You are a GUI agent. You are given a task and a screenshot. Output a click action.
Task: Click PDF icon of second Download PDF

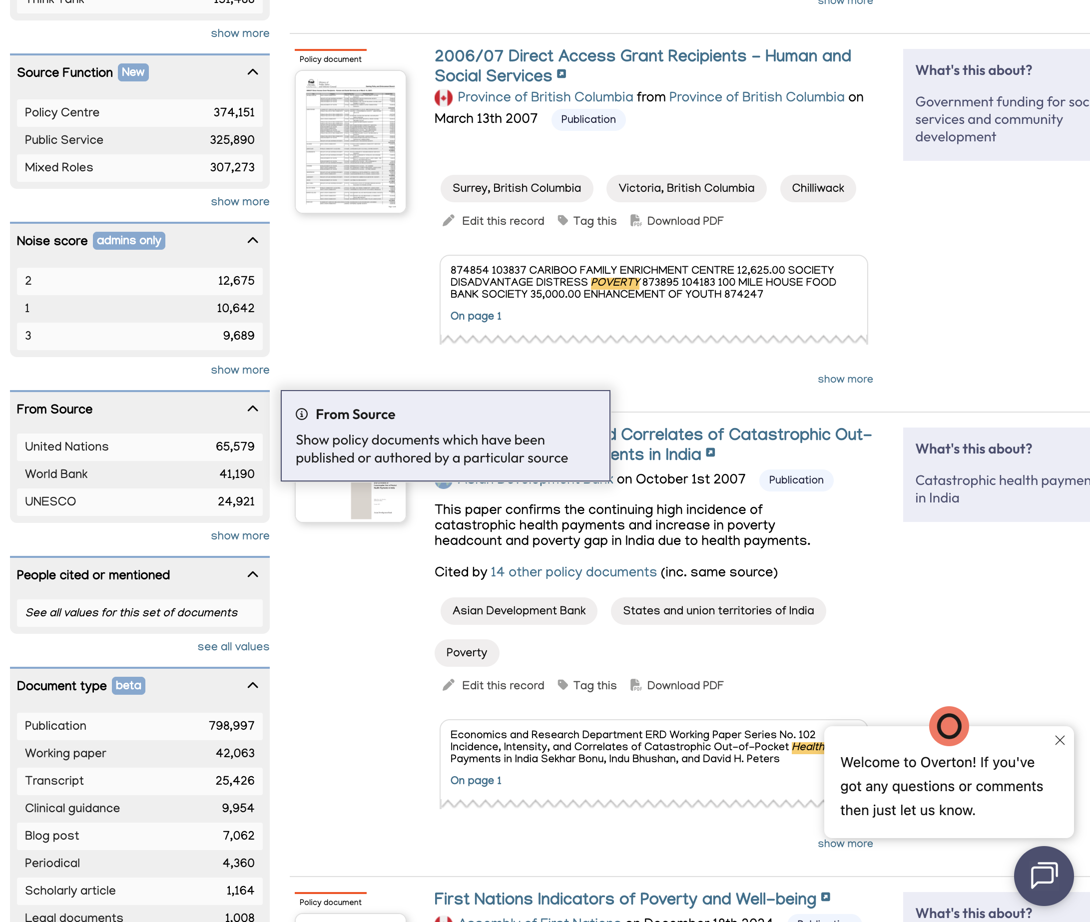(x=635, y=685)
